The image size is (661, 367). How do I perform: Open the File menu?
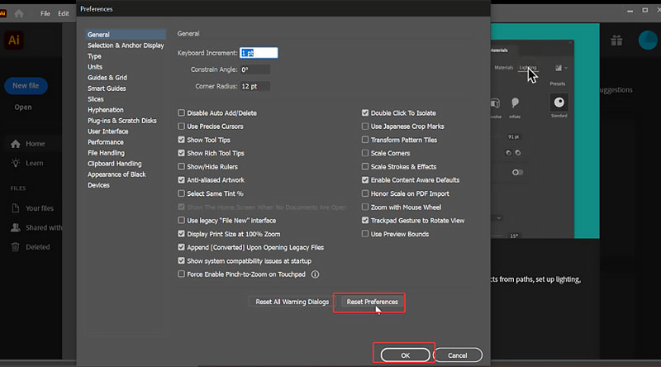45,14
